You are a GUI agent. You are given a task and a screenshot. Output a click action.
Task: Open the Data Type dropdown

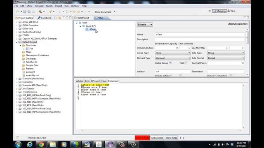coord(226,53)
